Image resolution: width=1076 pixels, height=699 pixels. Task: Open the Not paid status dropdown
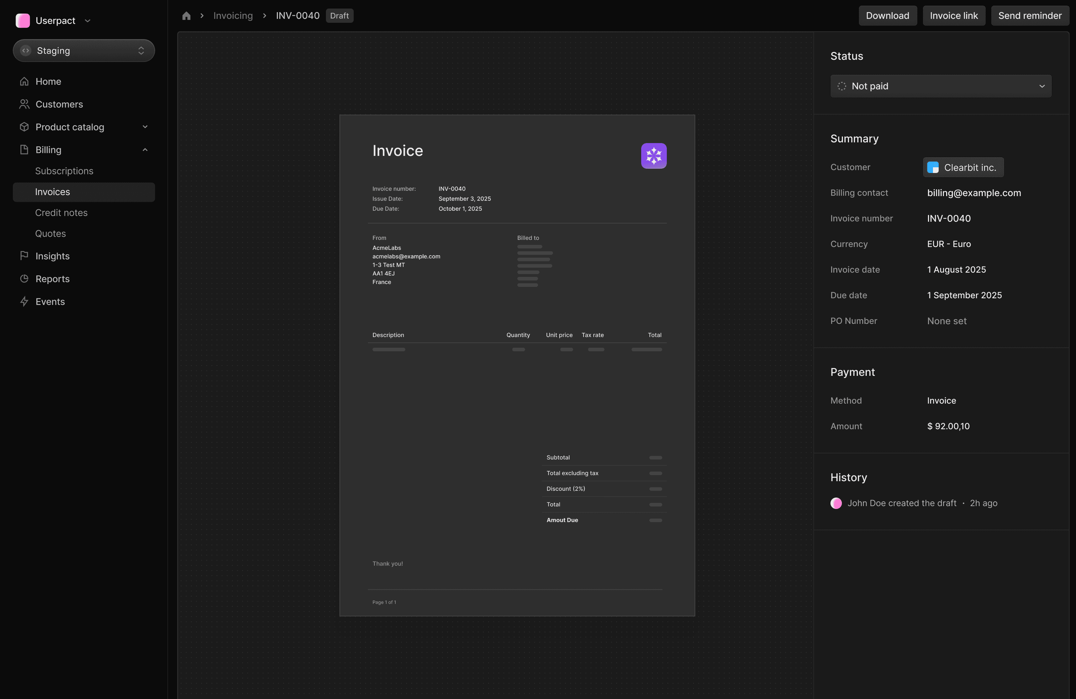pos(940,86)
